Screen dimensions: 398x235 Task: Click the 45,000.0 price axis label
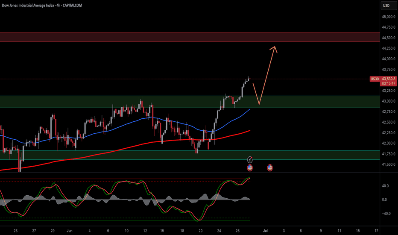tap(389, 17)
